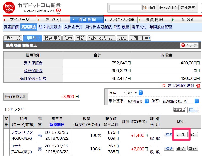This screenshot has width=202, height=156.
Task: Open the 投資情報 menu
Action: point(154,19)
